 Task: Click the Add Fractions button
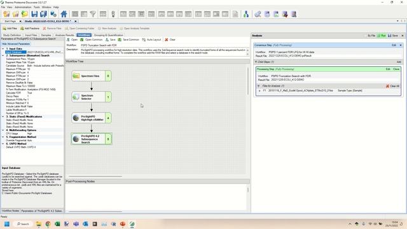[x=30, y=28]
